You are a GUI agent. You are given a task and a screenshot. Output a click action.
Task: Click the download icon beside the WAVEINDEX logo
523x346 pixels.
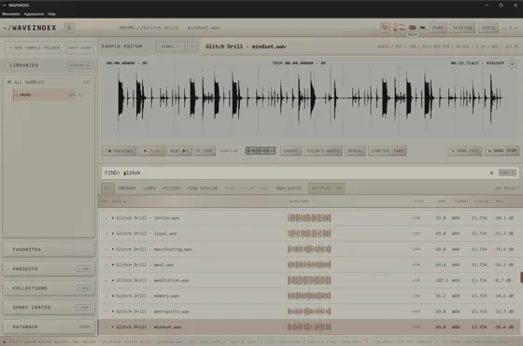pyautogui.click(x=69, y=27)
